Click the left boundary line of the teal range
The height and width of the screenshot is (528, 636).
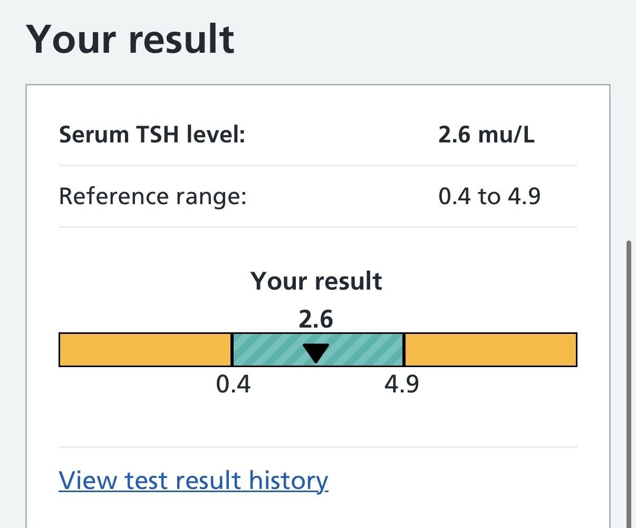[x=232, y=350]
